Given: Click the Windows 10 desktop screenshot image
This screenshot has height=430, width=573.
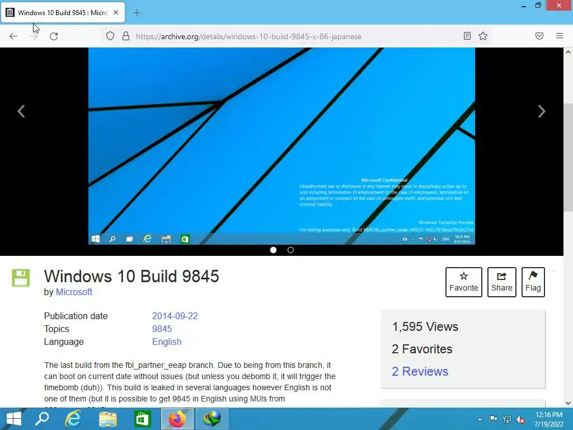Looking at the screenshot, I should [282, 146].
